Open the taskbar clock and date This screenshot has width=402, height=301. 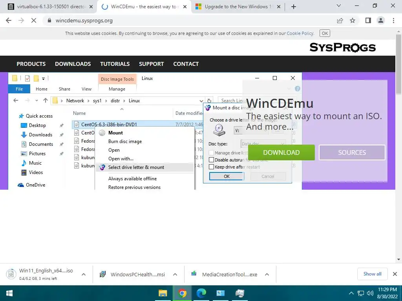tap(387, 293)
